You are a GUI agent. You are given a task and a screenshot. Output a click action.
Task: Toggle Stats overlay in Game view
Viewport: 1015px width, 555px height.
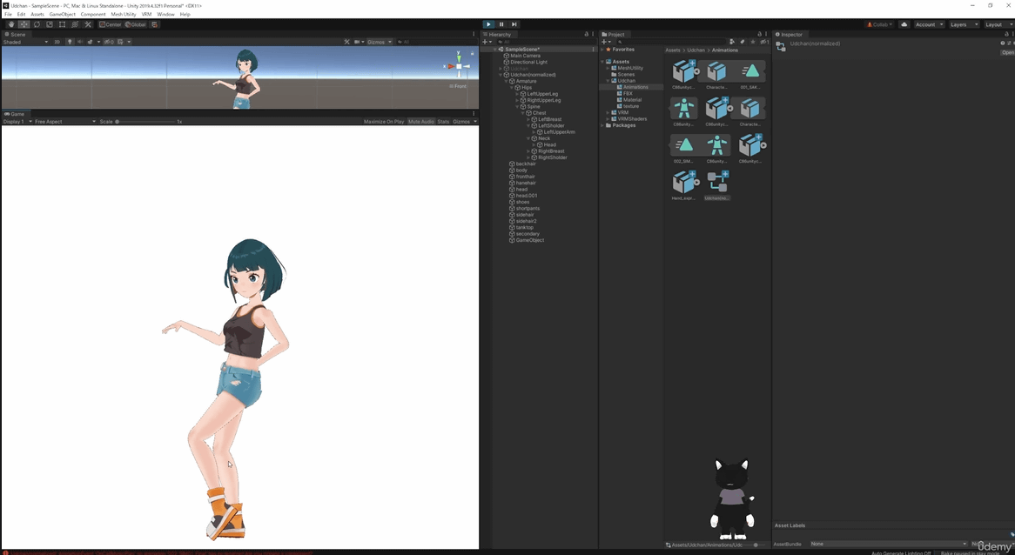pyautogui.click(x=443, y=122)
